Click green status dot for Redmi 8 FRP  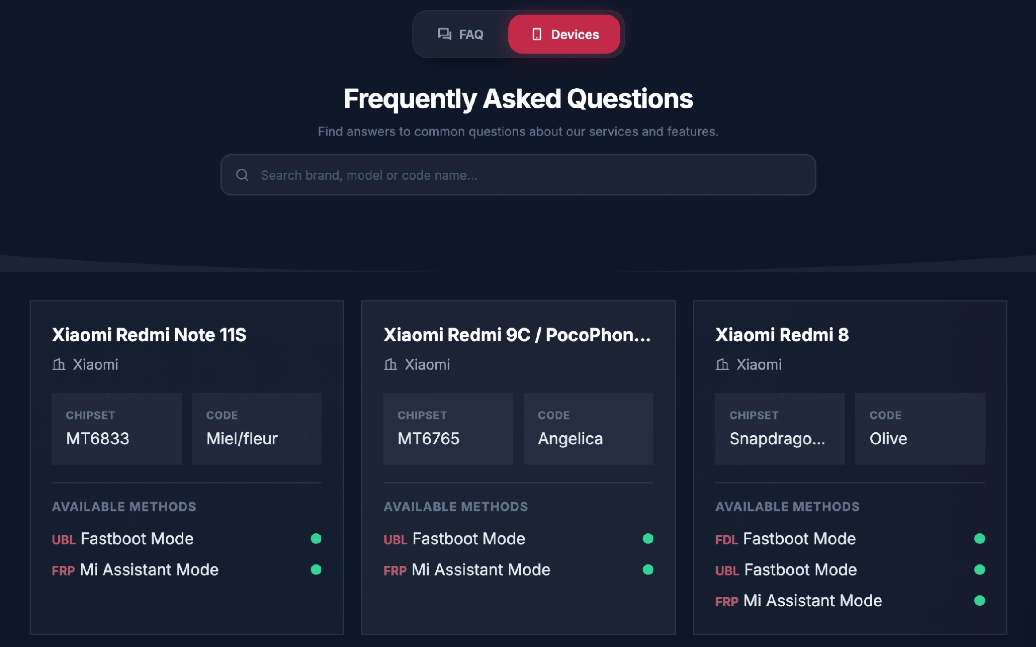click(979, 601)
